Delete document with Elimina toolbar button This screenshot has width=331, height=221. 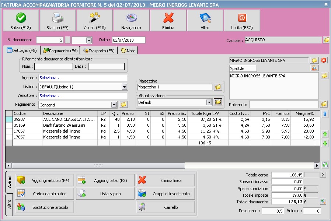coord(168,21)
